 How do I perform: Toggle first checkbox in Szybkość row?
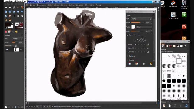tap(135, 48)
